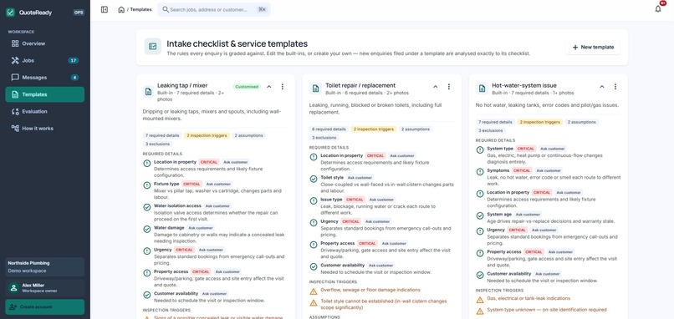The width and height of the screenshot is (674, 319).
Task: Collapse the Hot-water-system issue card
Action: 602,87
